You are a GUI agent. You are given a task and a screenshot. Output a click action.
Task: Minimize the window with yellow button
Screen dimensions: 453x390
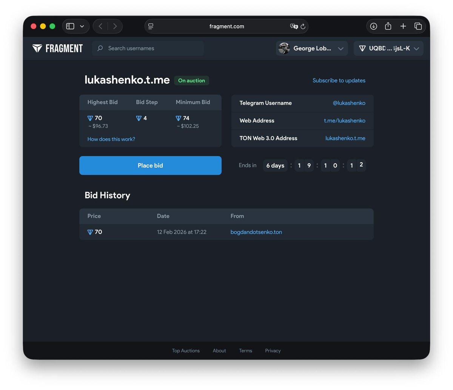click(43, 26)
